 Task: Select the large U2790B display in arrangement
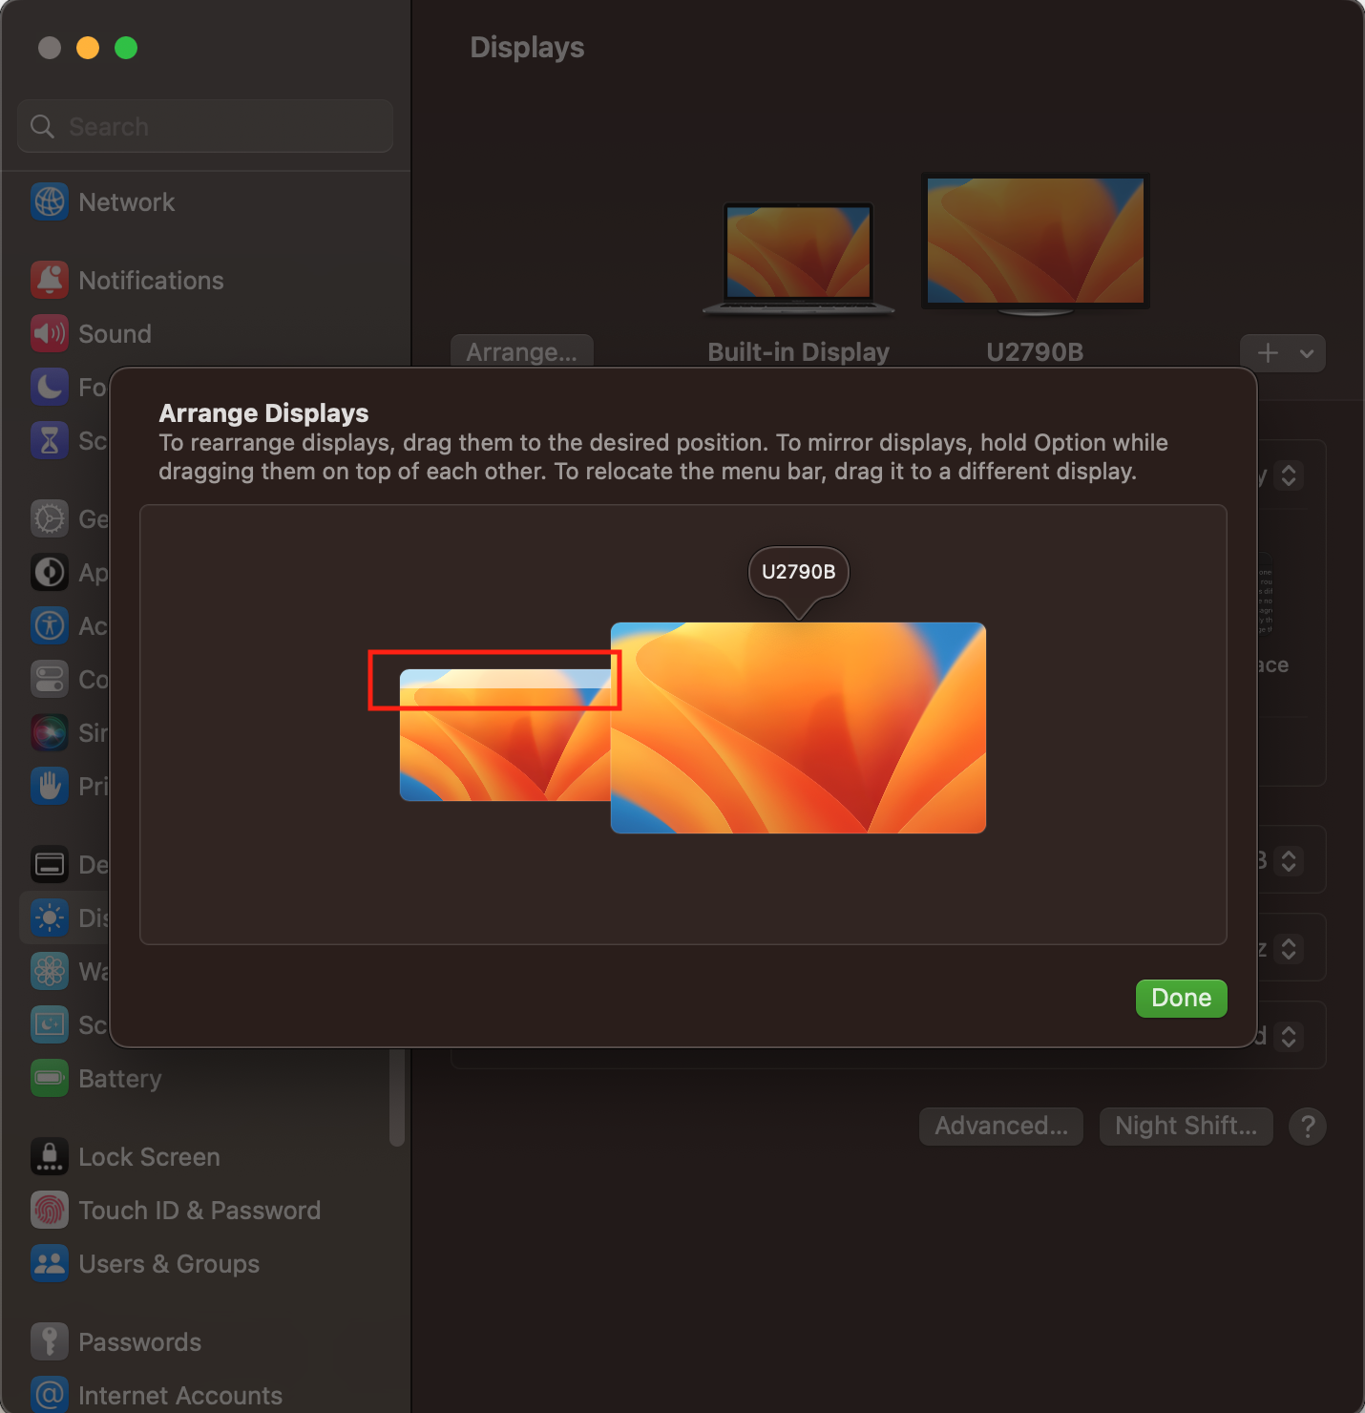798,728
